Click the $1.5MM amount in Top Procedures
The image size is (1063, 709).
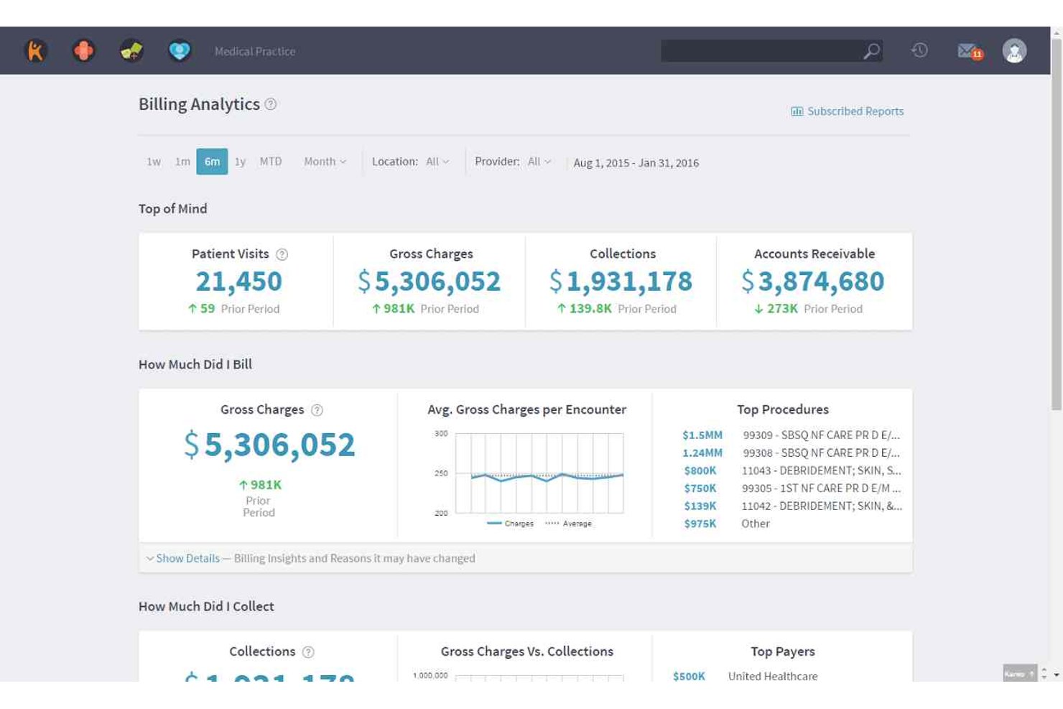(702, 435)
